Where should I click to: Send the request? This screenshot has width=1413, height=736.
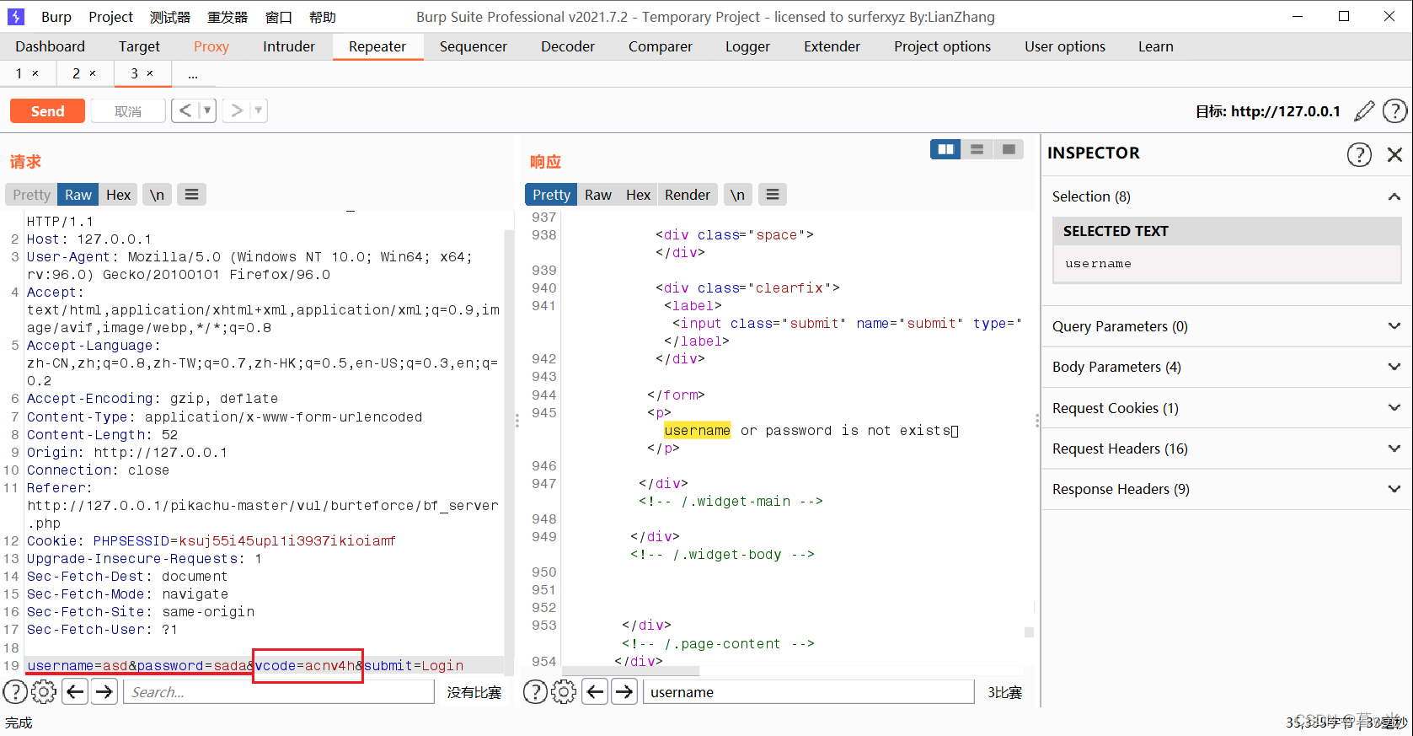[x=47, y=111]
